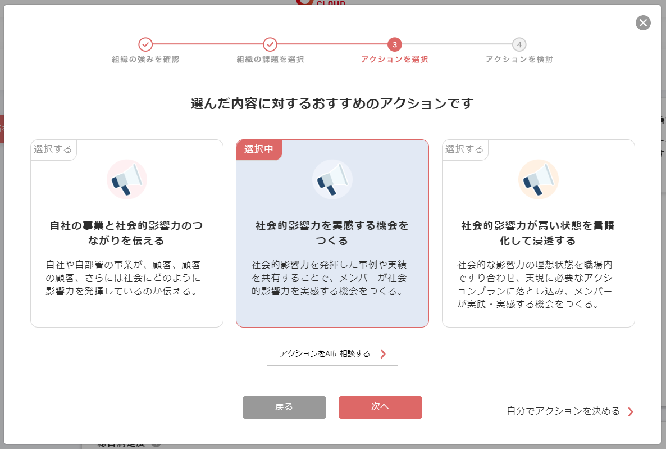Click the step 4 numbered circle

pos(519,44)
